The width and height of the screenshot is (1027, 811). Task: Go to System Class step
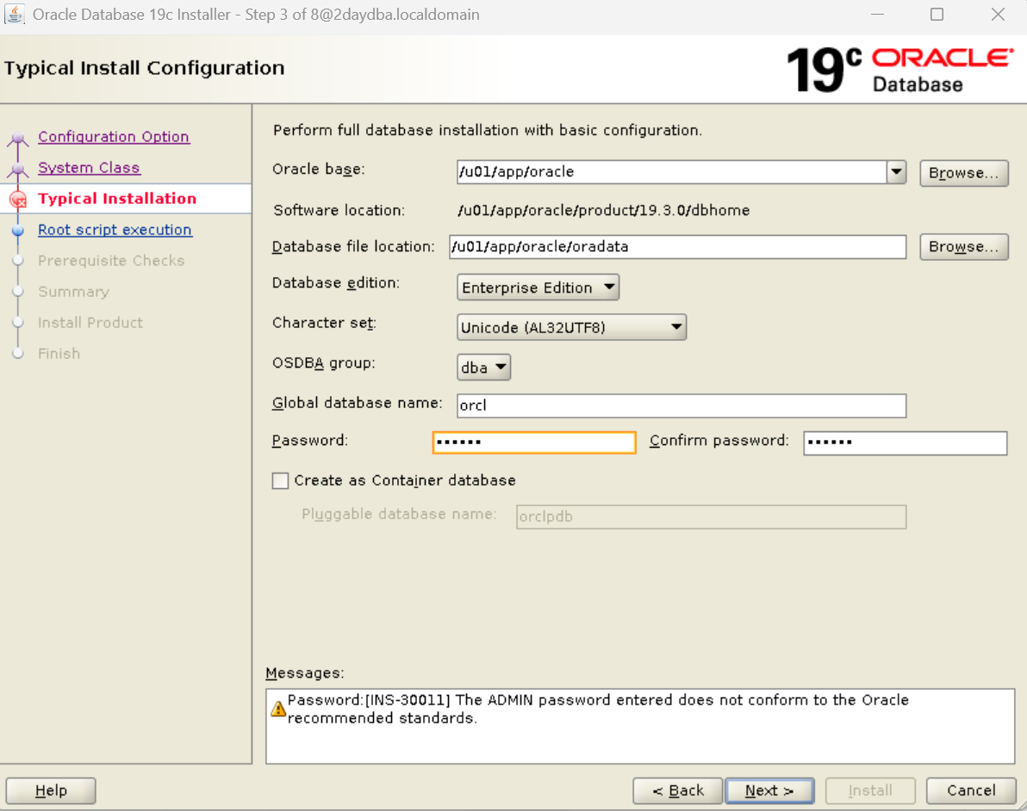[x=89, y=168]
